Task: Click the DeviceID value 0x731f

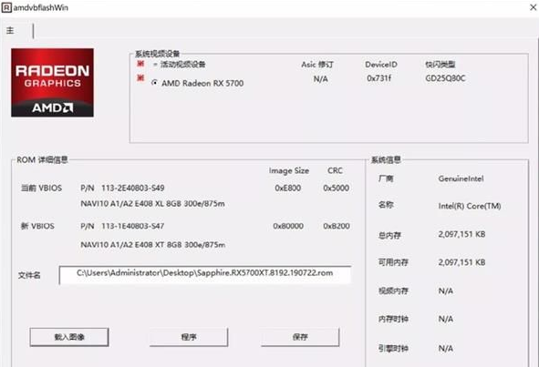Action: click(378, 78)
